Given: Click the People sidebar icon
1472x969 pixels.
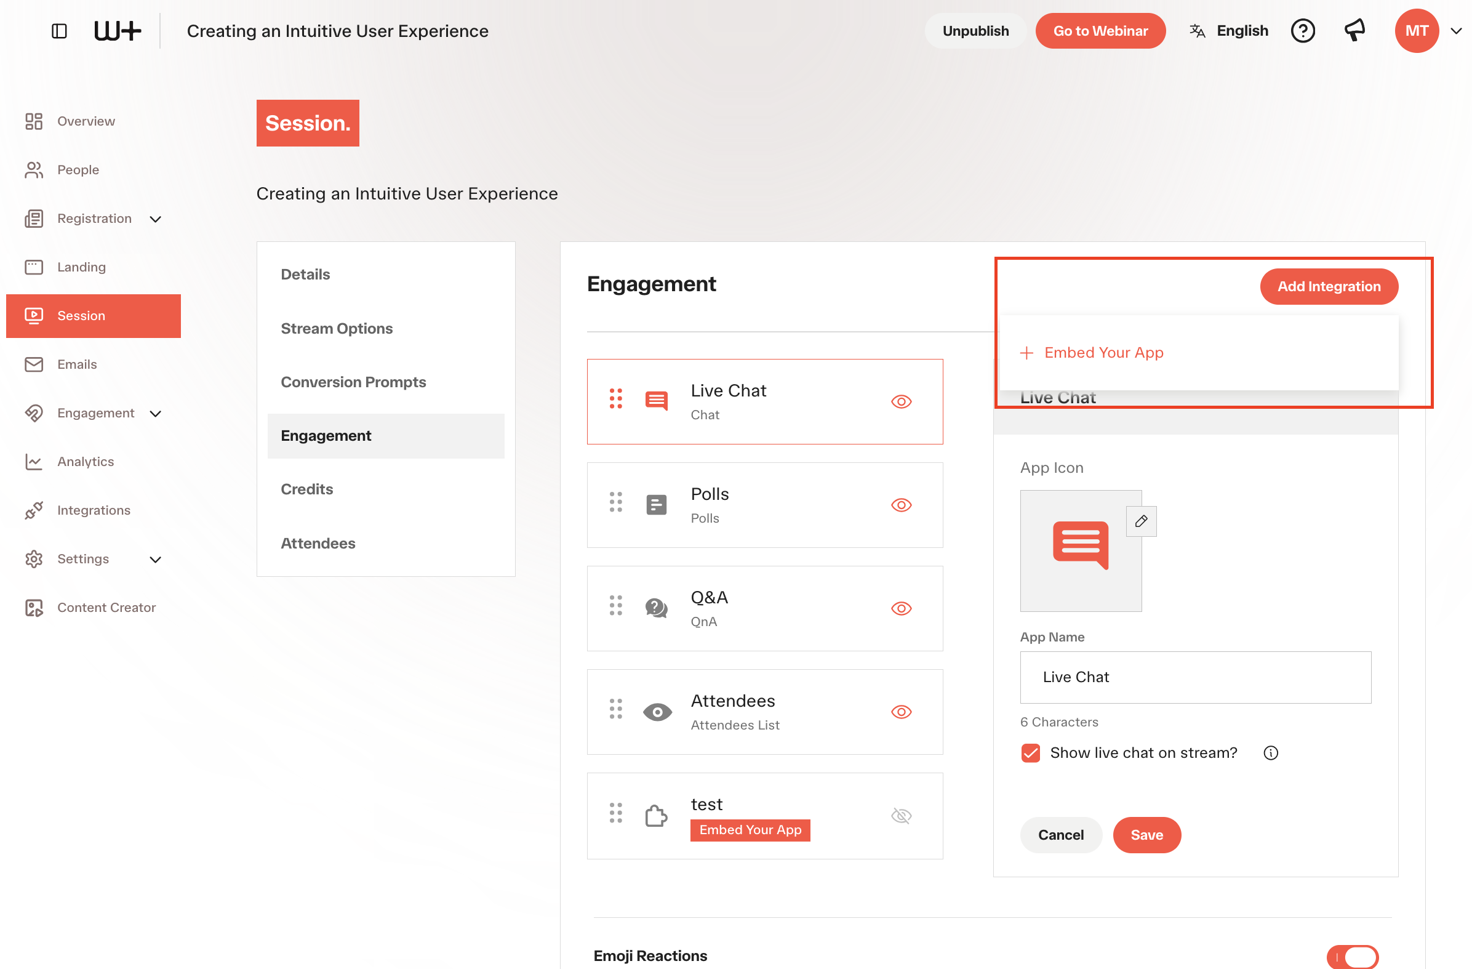Looking at the screenshot, I should pyautogui.click(x=34, y=169).
